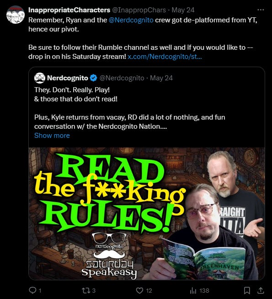This screenshot has height=299, width=272.
Task: Expand quoted tweet with Show more
Action: coord(52,136)
